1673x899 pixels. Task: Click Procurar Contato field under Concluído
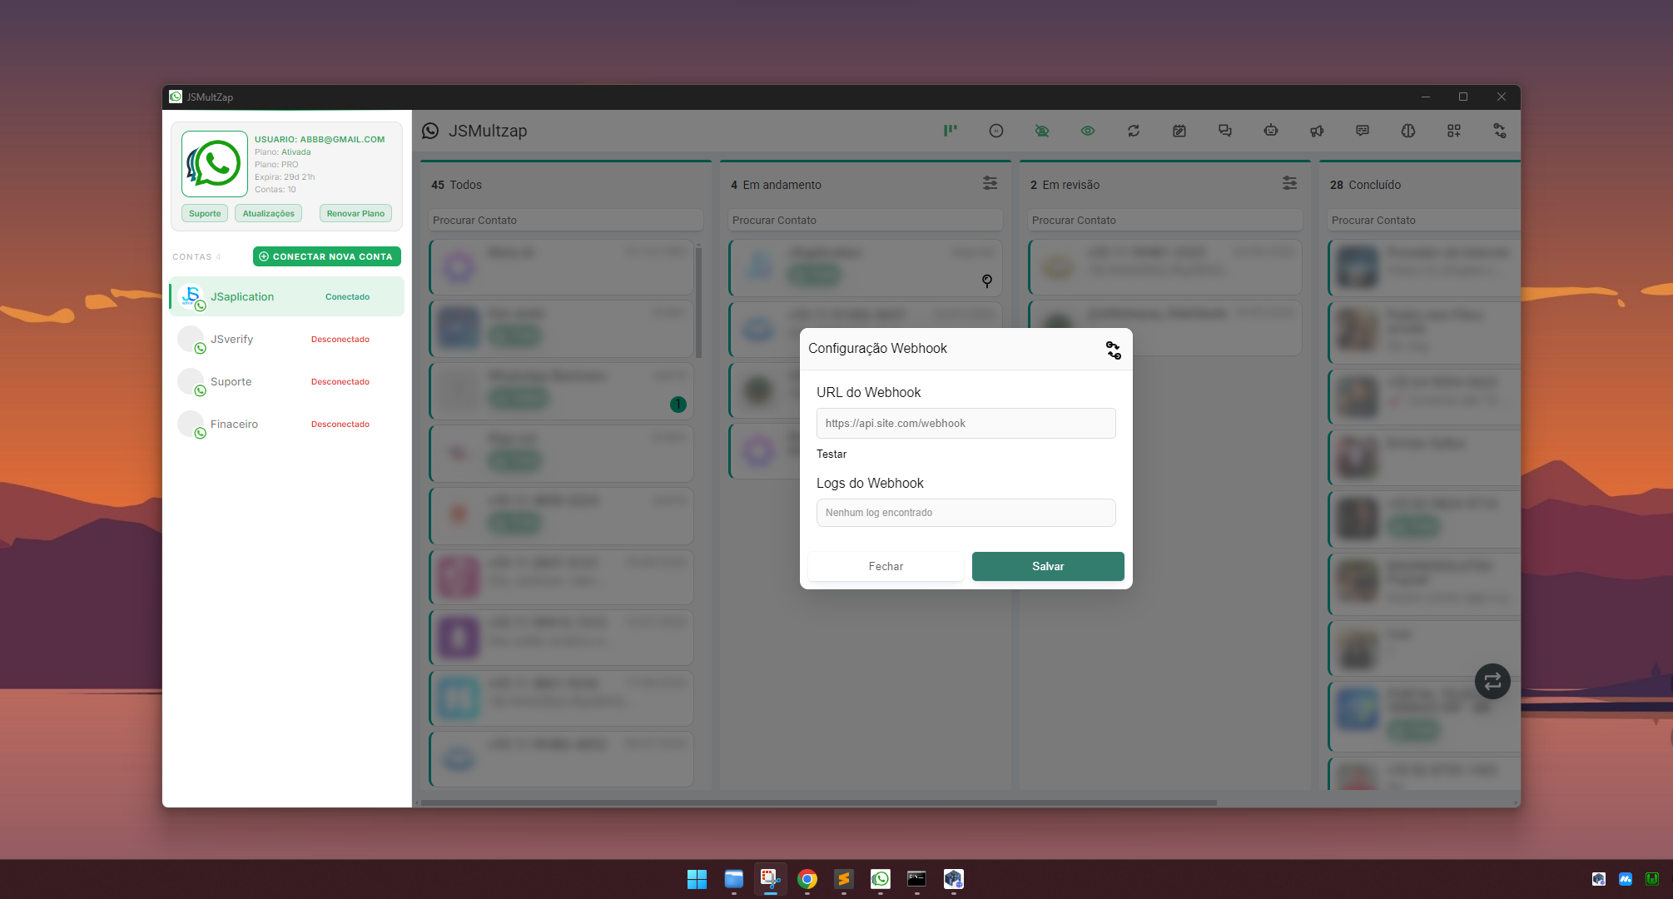[1423, 220]
